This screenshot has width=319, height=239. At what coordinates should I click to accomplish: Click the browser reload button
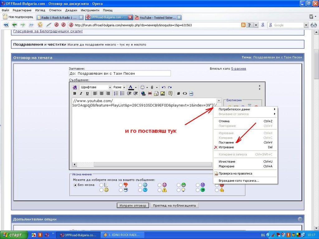click(40, 25)
